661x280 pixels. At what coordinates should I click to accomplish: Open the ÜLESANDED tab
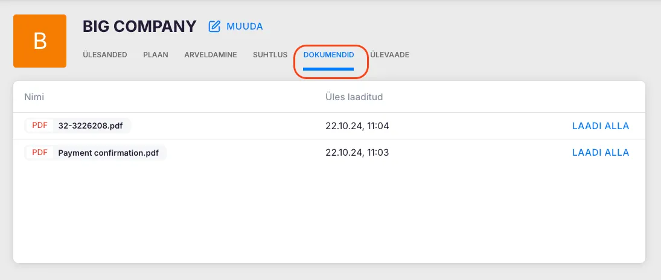point(104,55)
